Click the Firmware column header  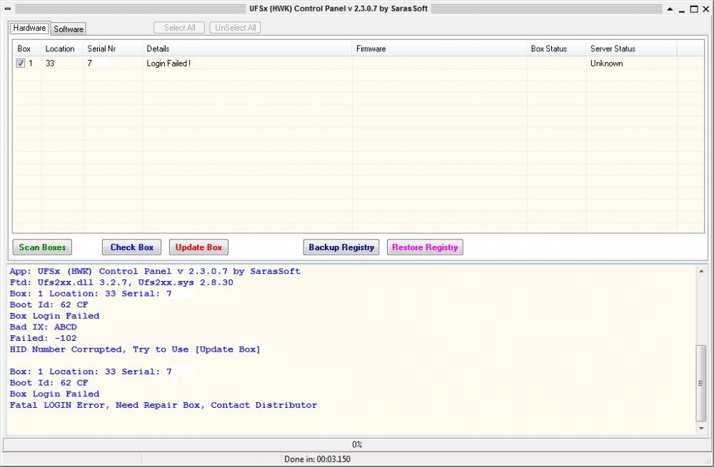click(x=439, y=48)
